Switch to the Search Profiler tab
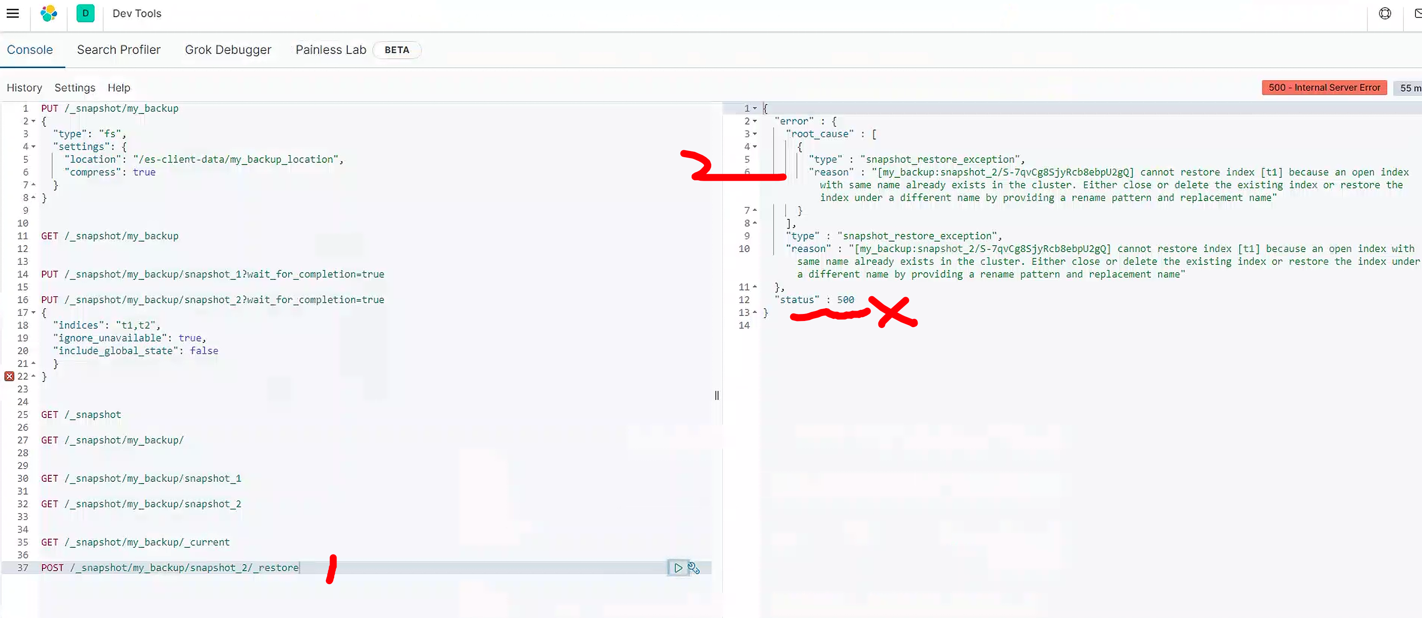Viewport: 1422px width, 618px height. pos(119,50)
